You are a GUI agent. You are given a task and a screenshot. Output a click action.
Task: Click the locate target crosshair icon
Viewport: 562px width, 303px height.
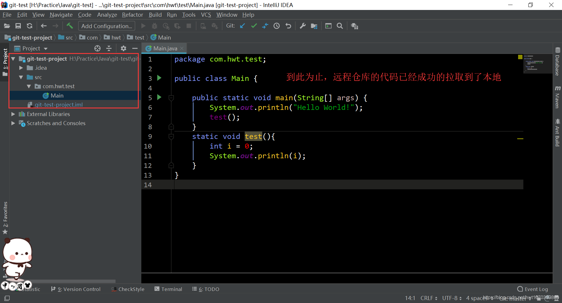click(97, 48)
